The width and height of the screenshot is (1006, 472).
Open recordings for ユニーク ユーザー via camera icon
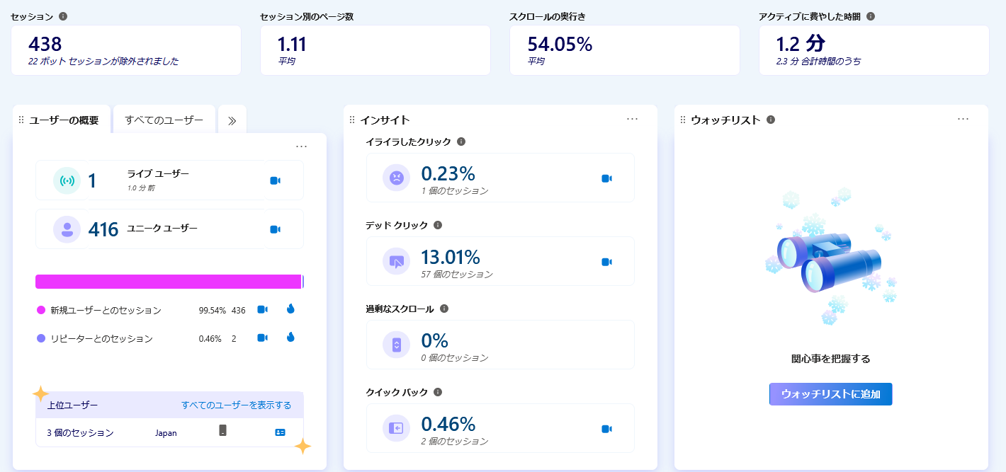point(276,229)
